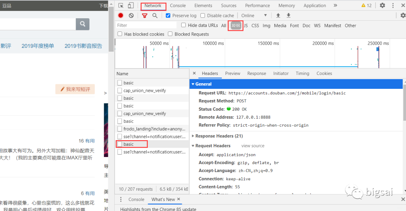
Task: Show more DevTools tabs with the double chevron
Action: (x=335, y=5)
